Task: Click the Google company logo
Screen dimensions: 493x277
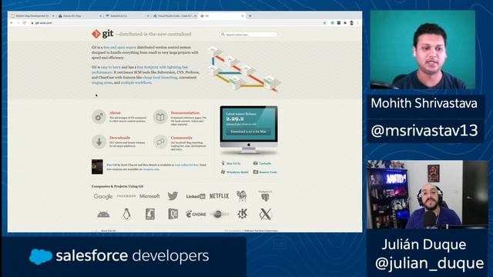Action: click(103, 196)
